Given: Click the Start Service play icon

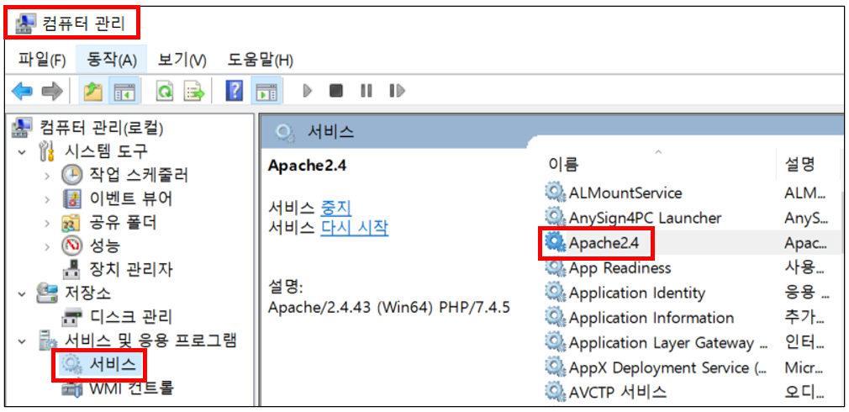Looking at the screenshot, I should 308,91.
